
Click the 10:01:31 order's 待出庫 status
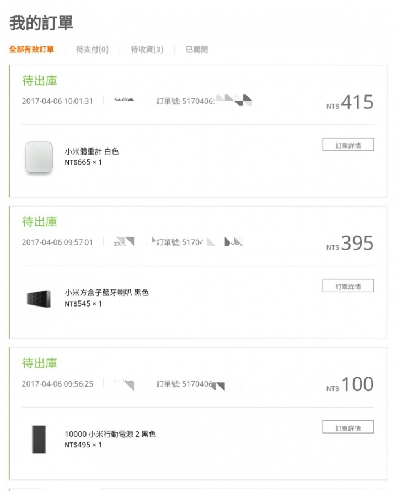[x=40, y=81]
